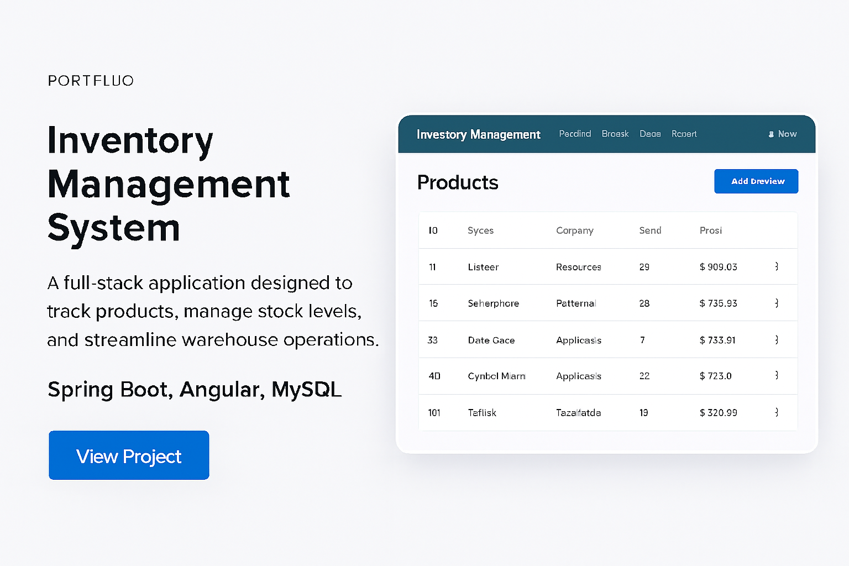This screenshot has width=849, height=566.
Task: Click the action icon on the Date Gace row
Action: click(776, 339)
